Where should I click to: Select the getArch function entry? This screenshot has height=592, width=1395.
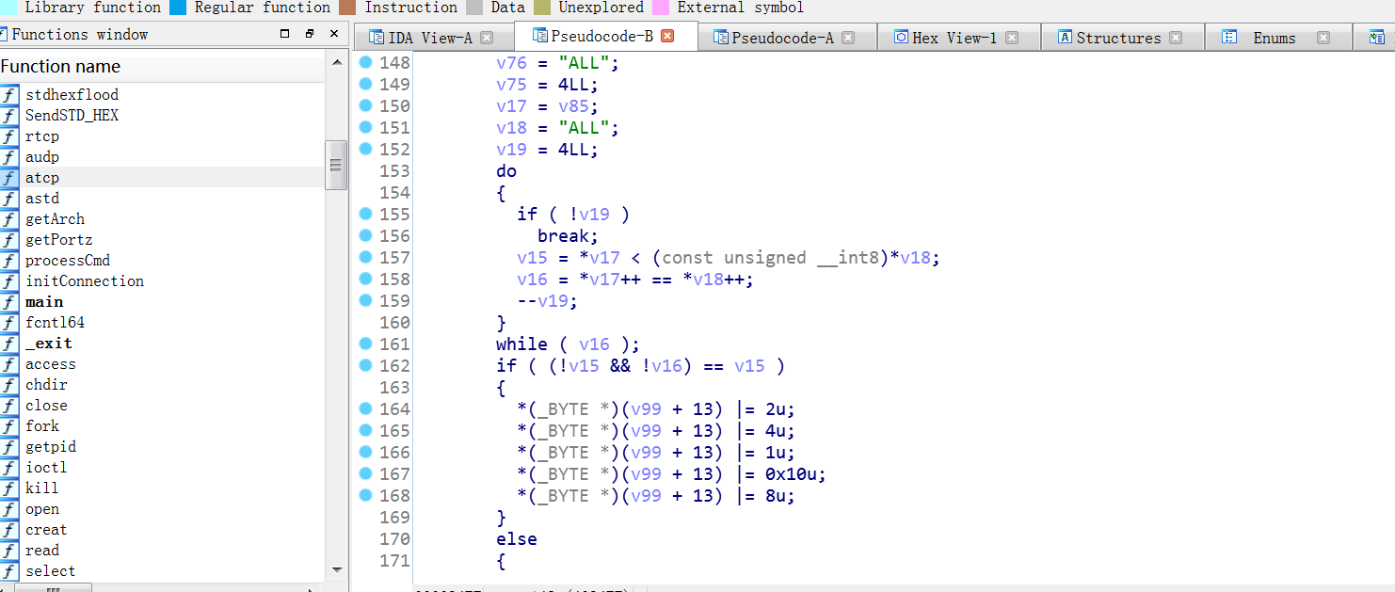point(55,219)
